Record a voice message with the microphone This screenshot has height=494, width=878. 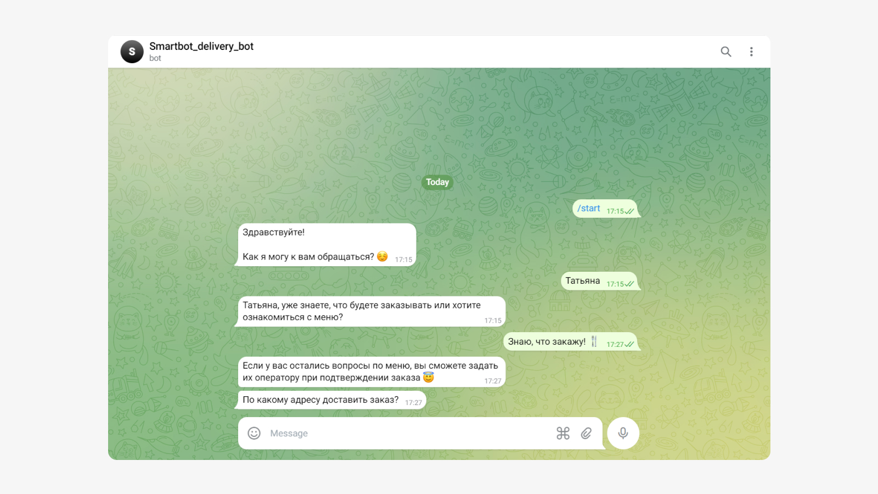(623, 433)
